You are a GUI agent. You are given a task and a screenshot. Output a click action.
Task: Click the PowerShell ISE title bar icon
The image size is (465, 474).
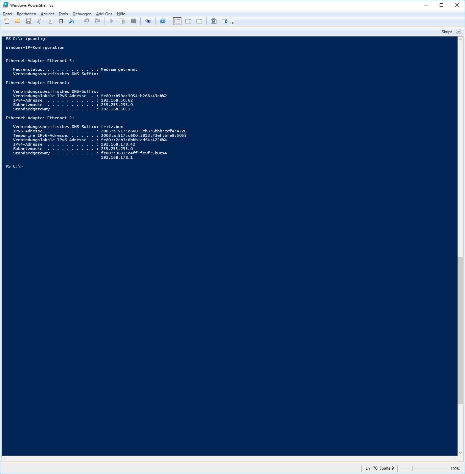point(6,5)
